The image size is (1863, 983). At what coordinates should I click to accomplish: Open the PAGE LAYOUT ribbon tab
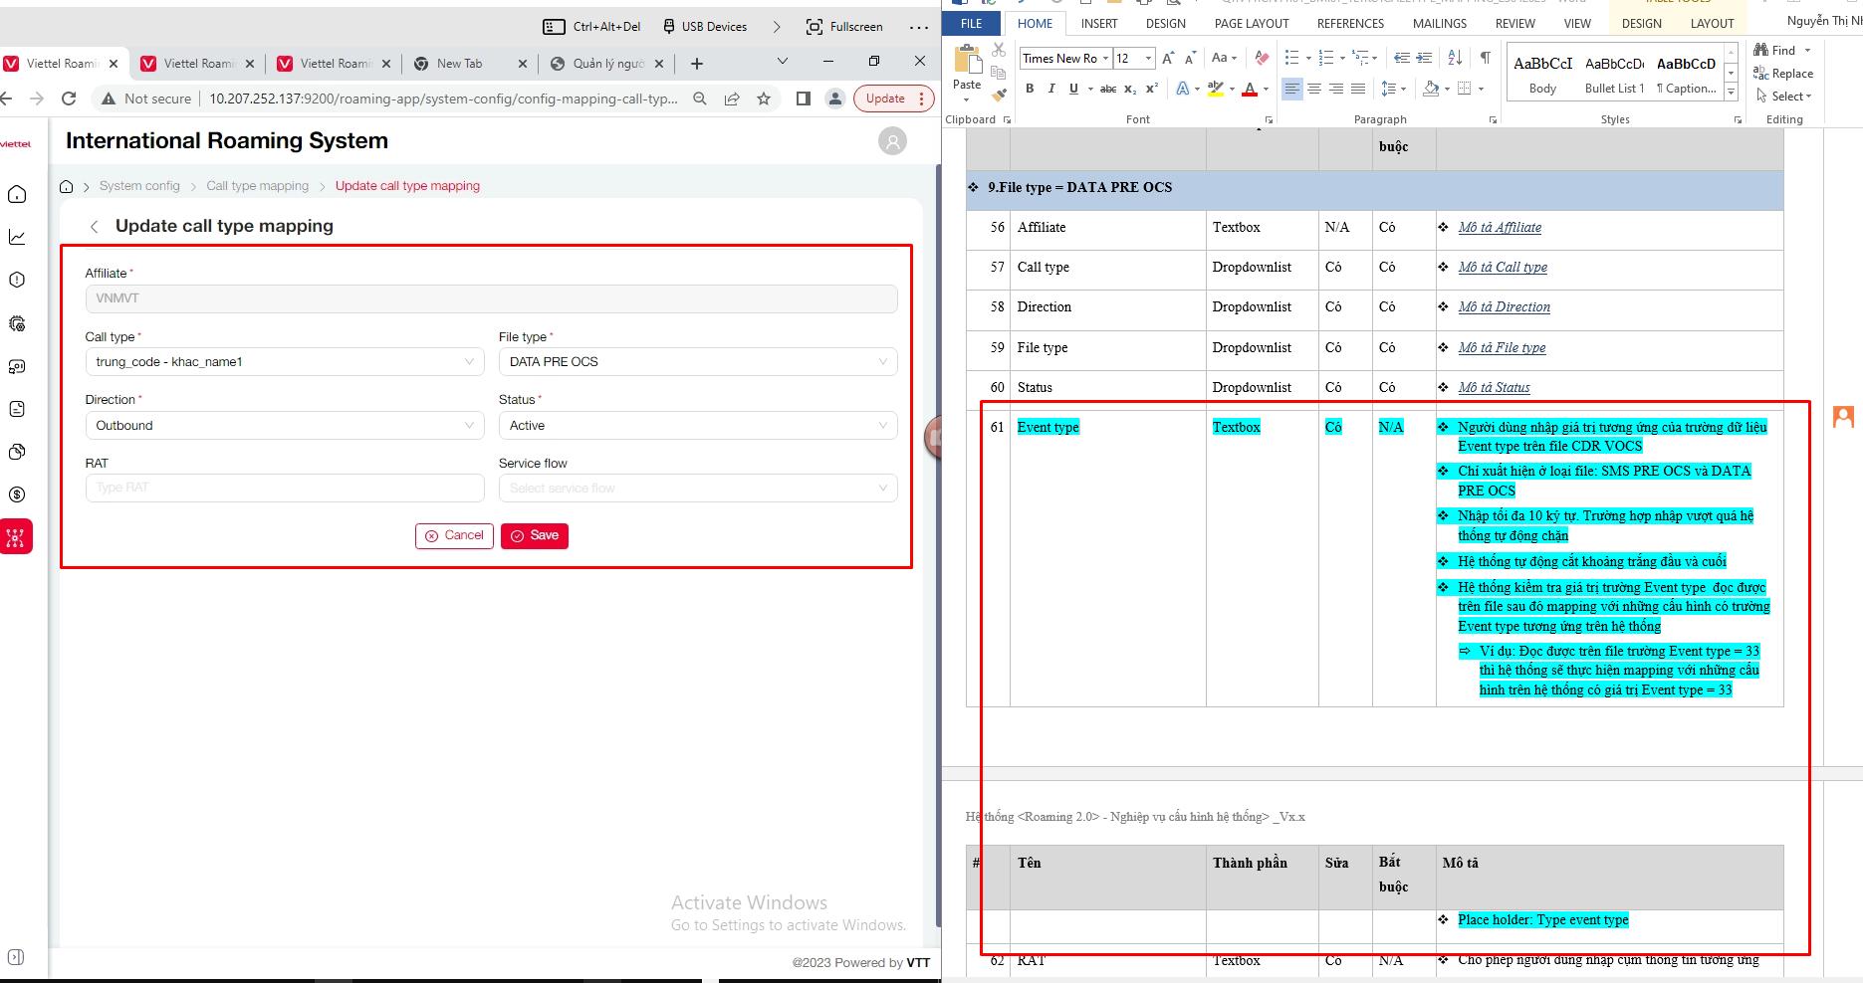click(x=1251, y=24)
